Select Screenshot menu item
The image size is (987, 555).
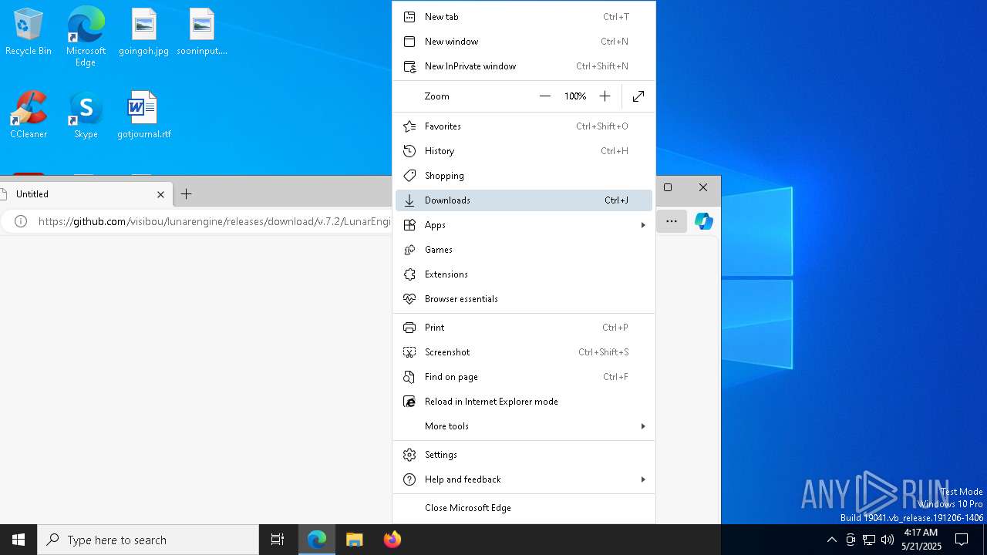524,352
